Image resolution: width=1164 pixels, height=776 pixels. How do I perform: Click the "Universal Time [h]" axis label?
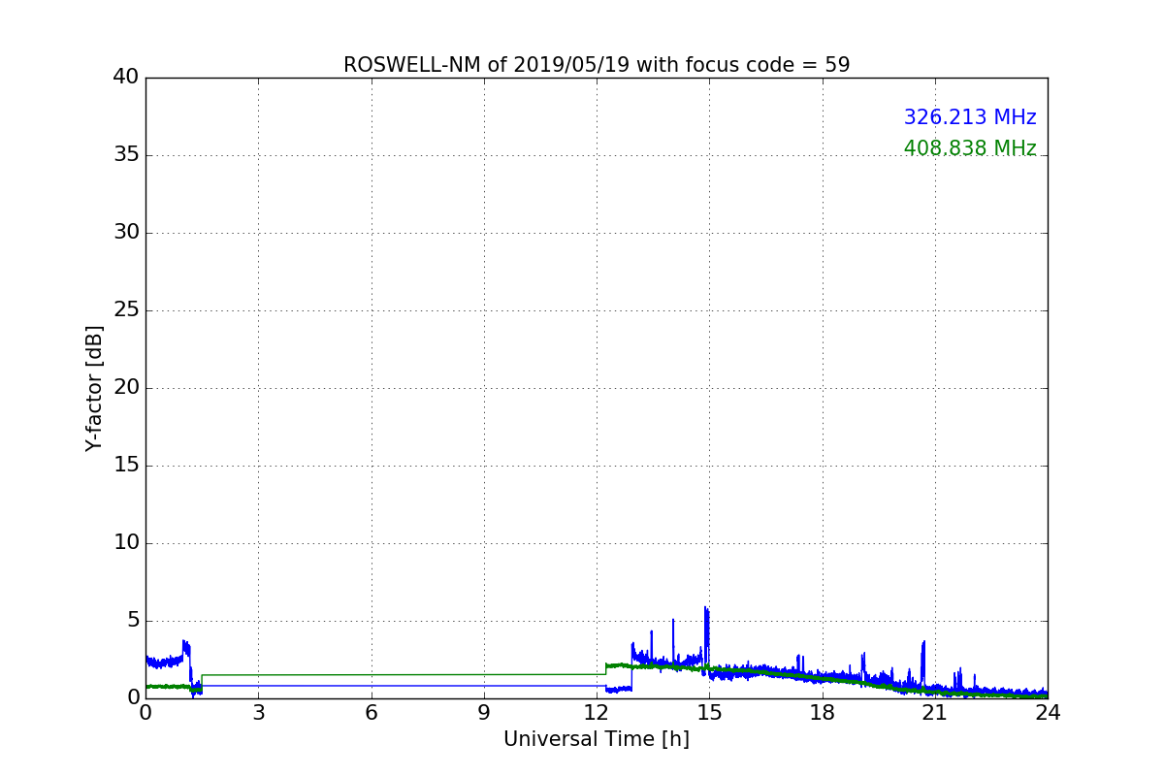pyautogui.click(x=597, y=739)
